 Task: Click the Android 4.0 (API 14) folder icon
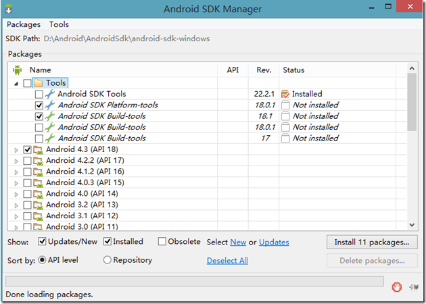38,195
